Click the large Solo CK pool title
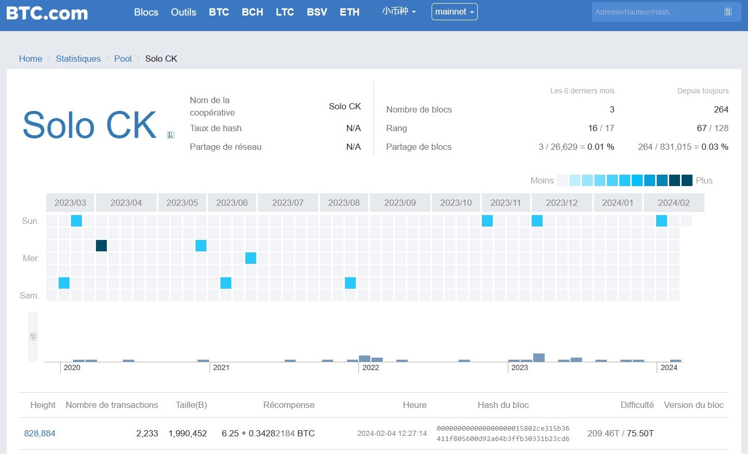Image resolution: width=748 pixels, height=454 pixels. [90, 125]
